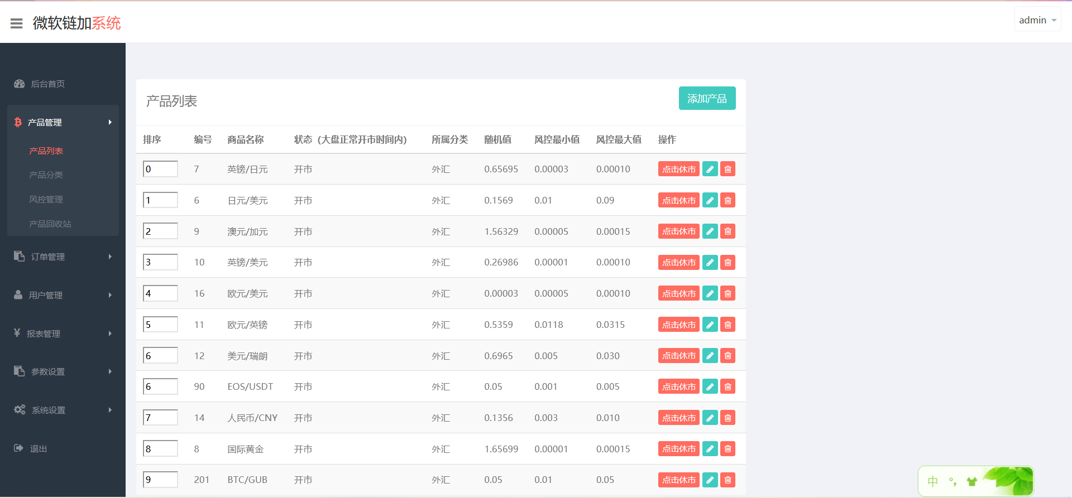Click the 随机值 column header

click(498, 139)
